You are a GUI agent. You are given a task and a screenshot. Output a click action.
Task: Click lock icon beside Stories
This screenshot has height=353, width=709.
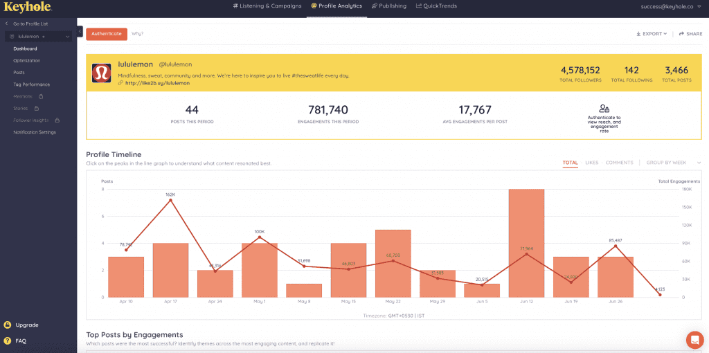coord(37,108)
